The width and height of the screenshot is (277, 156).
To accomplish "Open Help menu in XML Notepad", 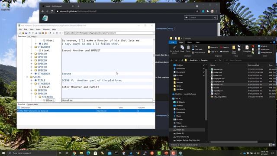I will coord(54,29).
